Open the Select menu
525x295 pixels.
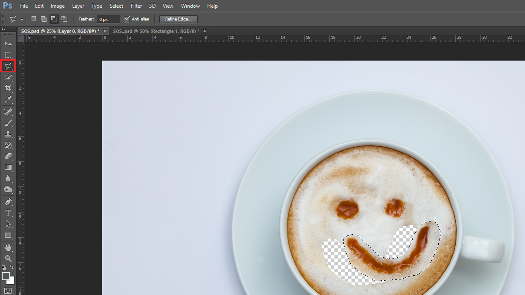coord(116,6)
